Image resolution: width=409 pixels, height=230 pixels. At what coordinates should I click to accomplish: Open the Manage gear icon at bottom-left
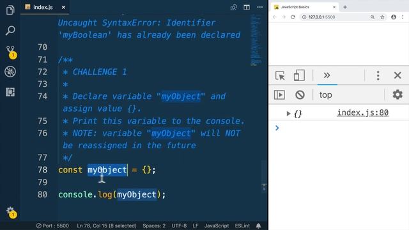pos(11,212)
